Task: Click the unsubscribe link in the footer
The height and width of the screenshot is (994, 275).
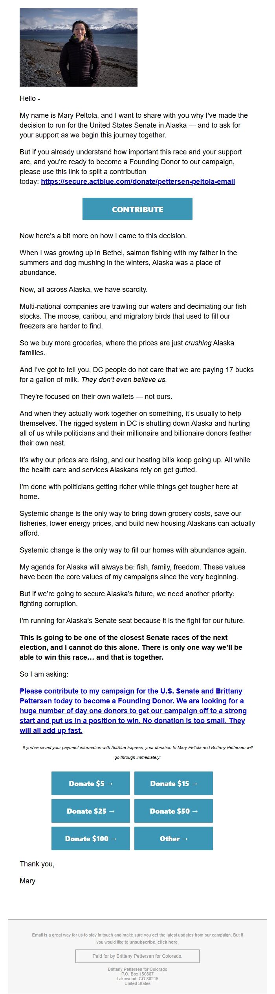Action: (x=154, y=942)
